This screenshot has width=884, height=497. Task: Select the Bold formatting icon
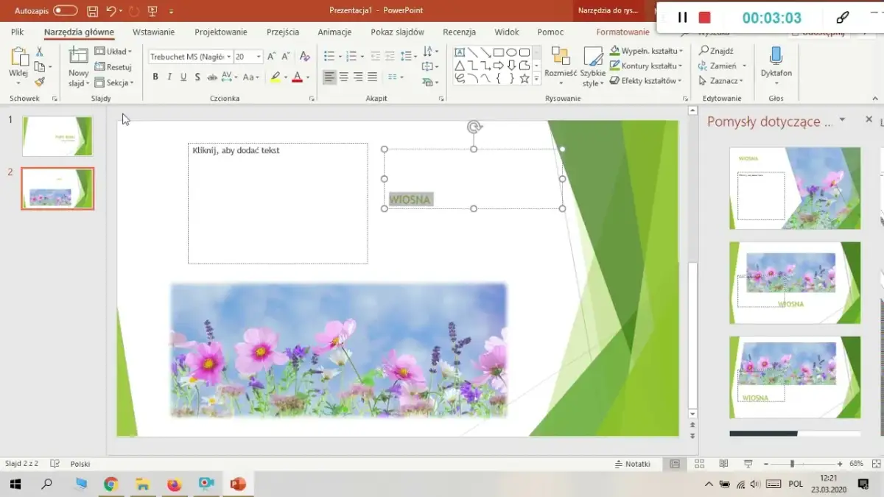point(155,76)
